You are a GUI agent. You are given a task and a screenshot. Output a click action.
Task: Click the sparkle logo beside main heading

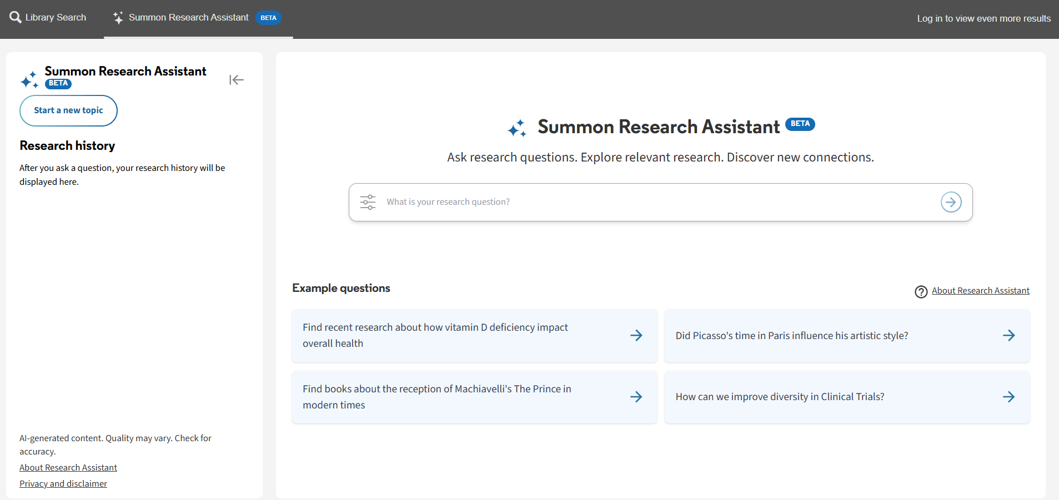pos(517,128)
